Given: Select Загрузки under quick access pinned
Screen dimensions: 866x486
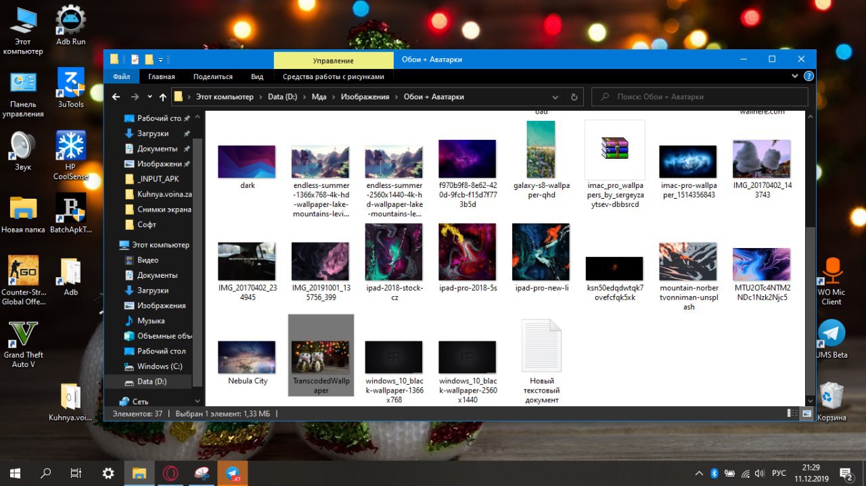Looking at the screenshot, I should [153, 133].
